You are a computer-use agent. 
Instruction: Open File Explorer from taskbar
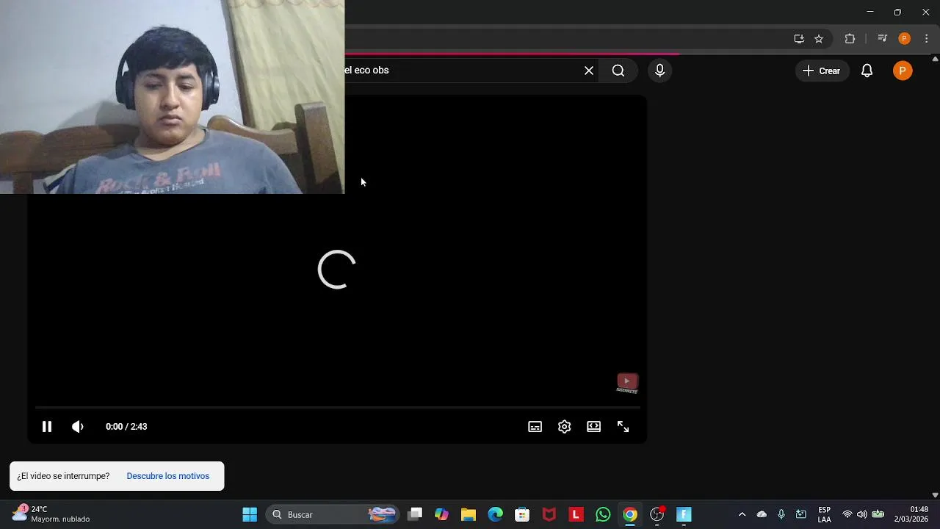(x=469, y=514)
